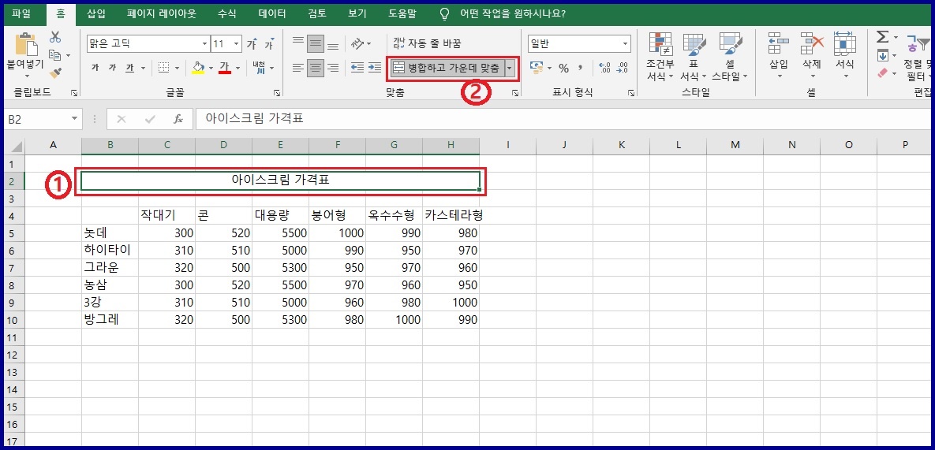Click the insert function fx icon
The image size is (935, 450).
pyautogui.click(x=178, y=119)
